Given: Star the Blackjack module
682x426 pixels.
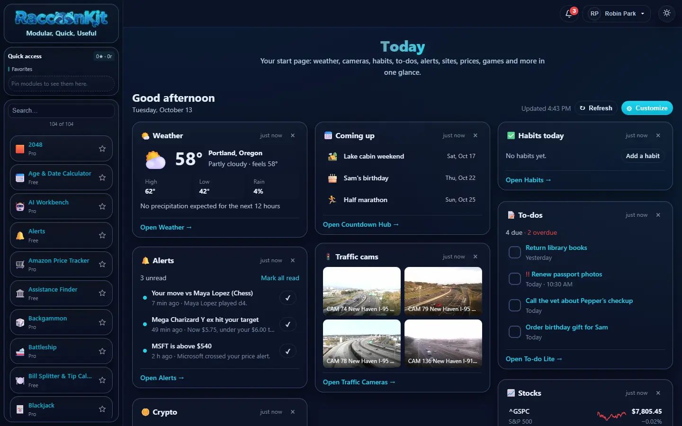Looking at the screenshot, I should (x=102, y=409).
